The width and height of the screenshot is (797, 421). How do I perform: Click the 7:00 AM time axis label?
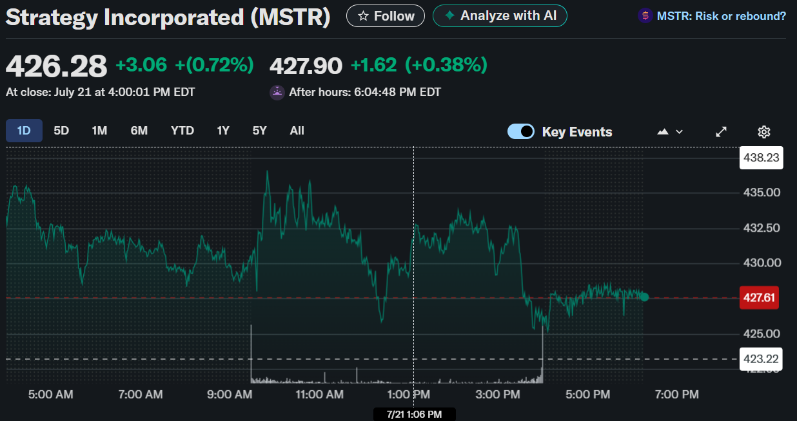(x=142, y=394)
